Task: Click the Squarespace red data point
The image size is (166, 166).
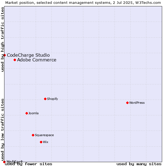Action: pos(33,135)
